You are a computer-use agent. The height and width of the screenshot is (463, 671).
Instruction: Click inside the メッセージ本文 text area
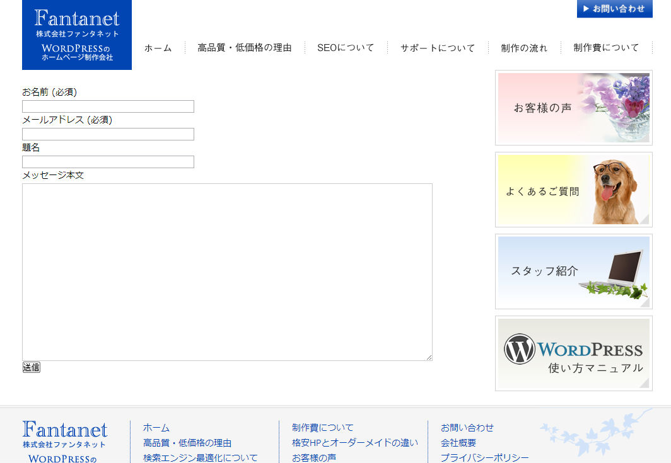pos(227,272)
